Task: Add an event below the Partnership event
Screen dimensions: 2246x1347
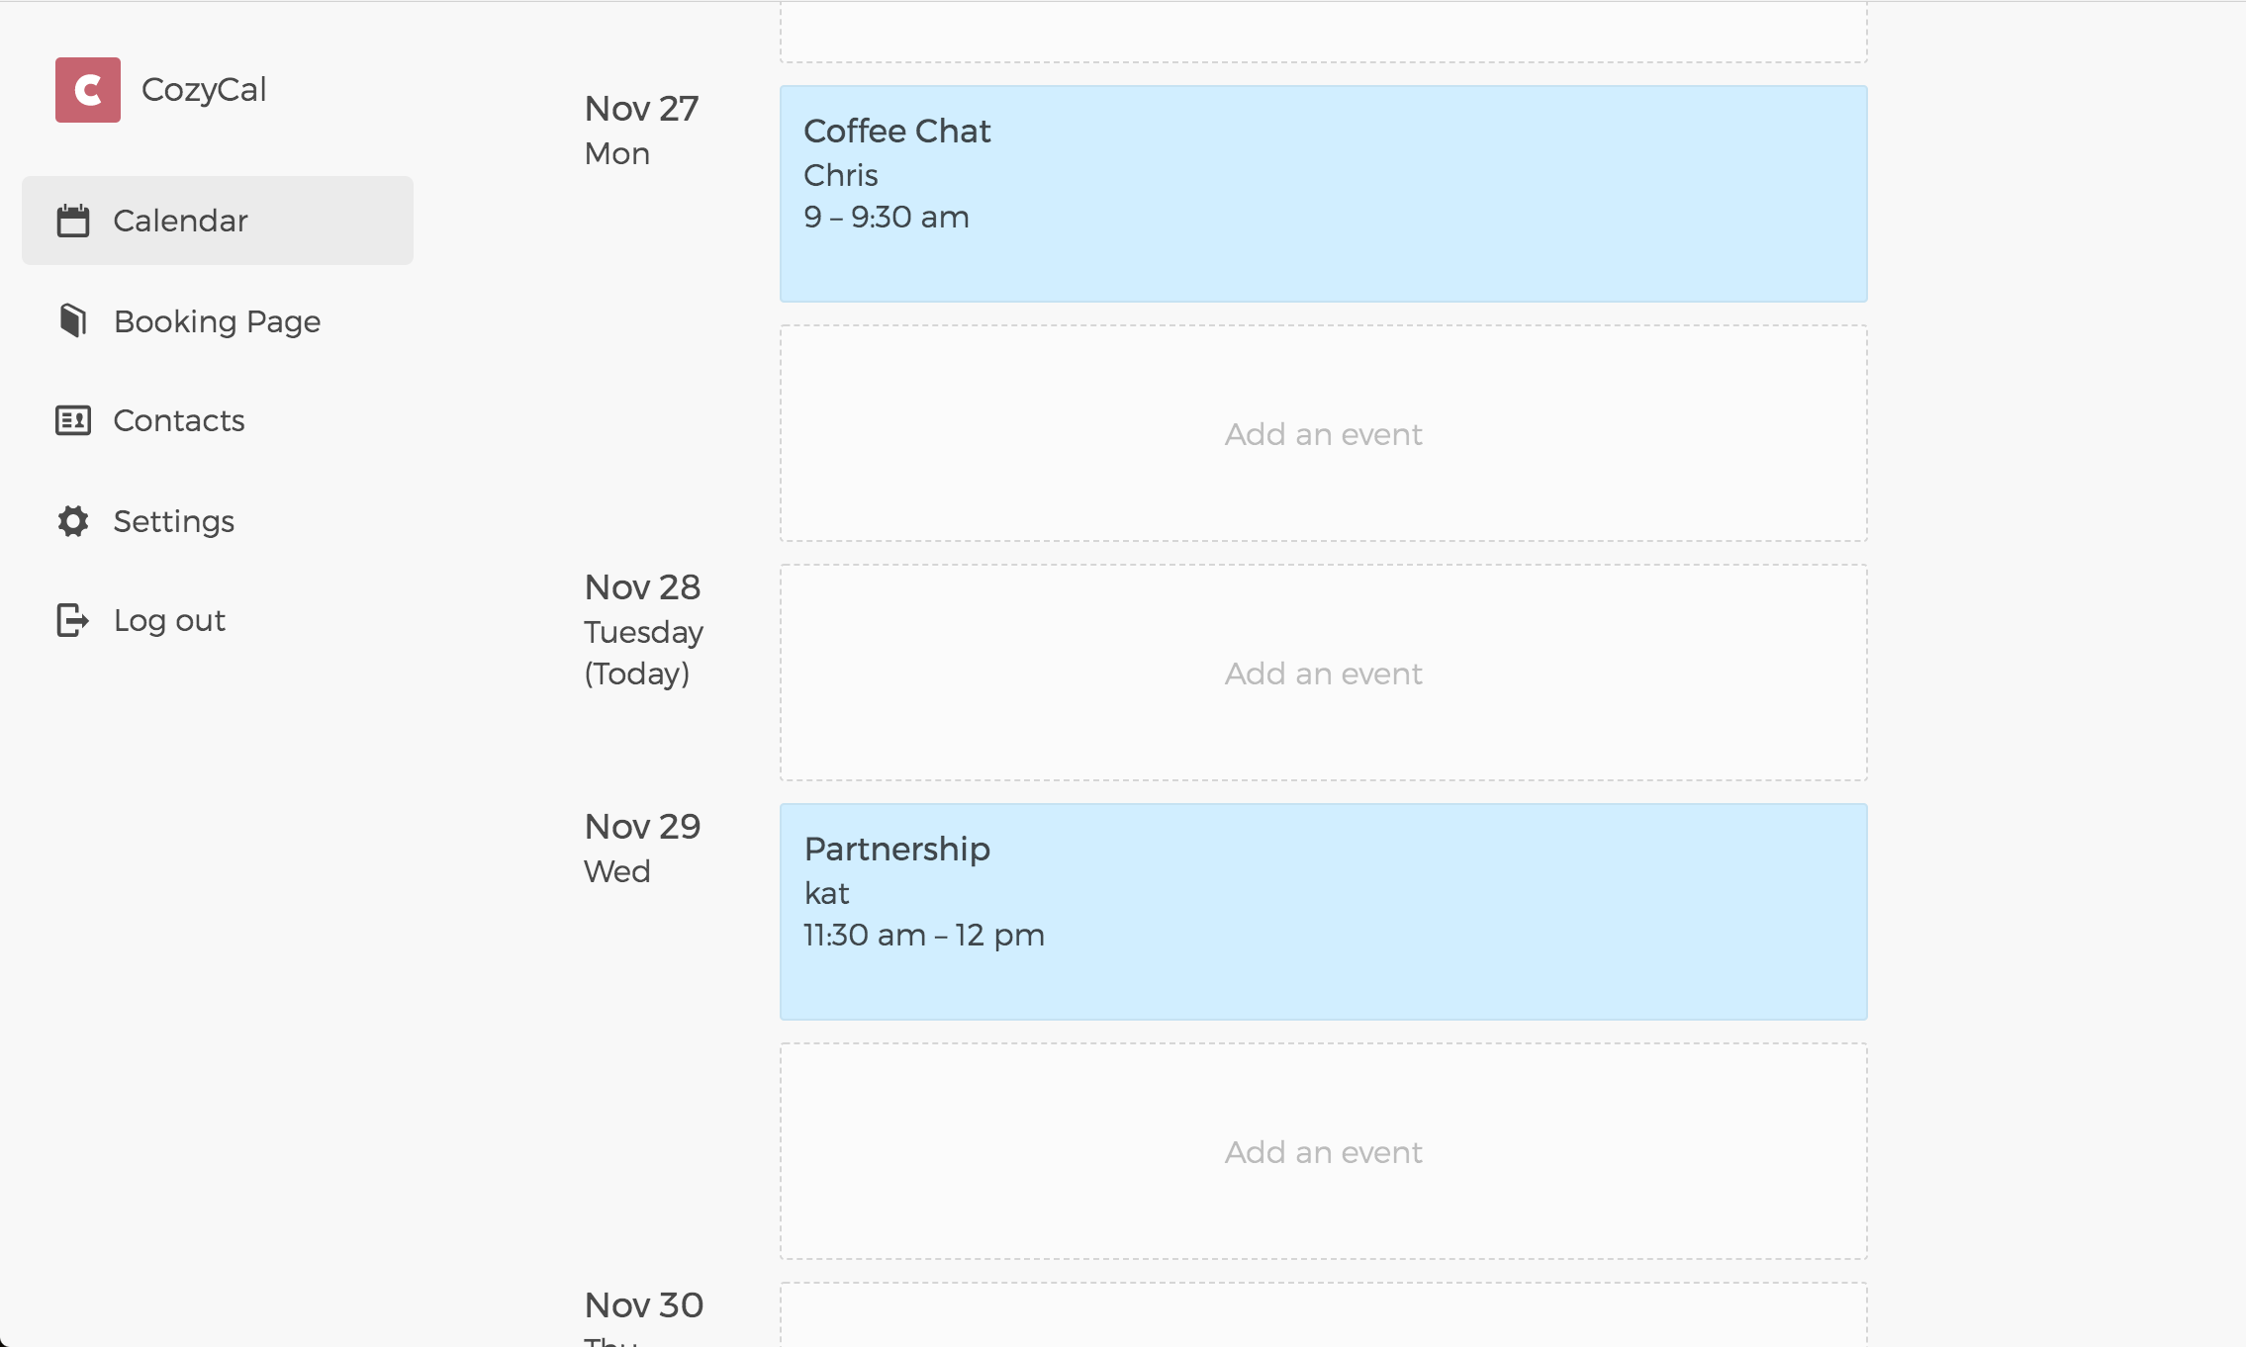Action: (x=1323, y=1152)
